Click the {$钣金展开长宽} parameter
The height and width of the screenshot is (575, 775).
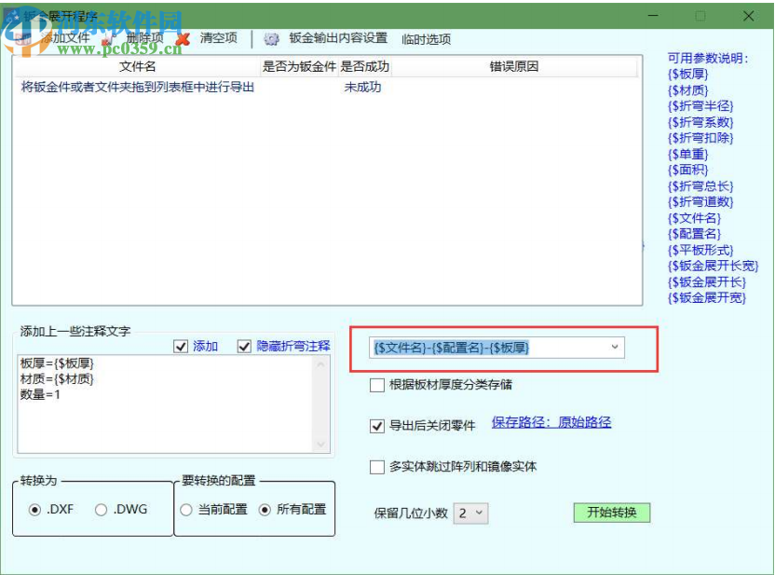(713, 266)
